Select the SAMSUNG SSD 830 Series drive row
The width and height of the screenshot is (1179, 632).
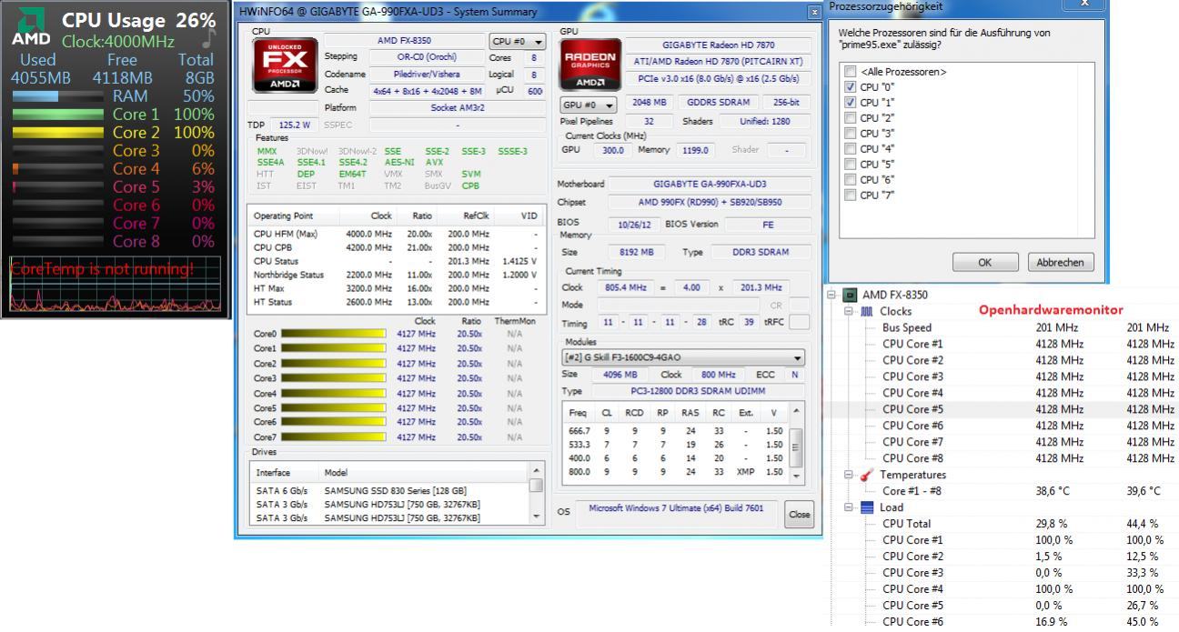388,490
